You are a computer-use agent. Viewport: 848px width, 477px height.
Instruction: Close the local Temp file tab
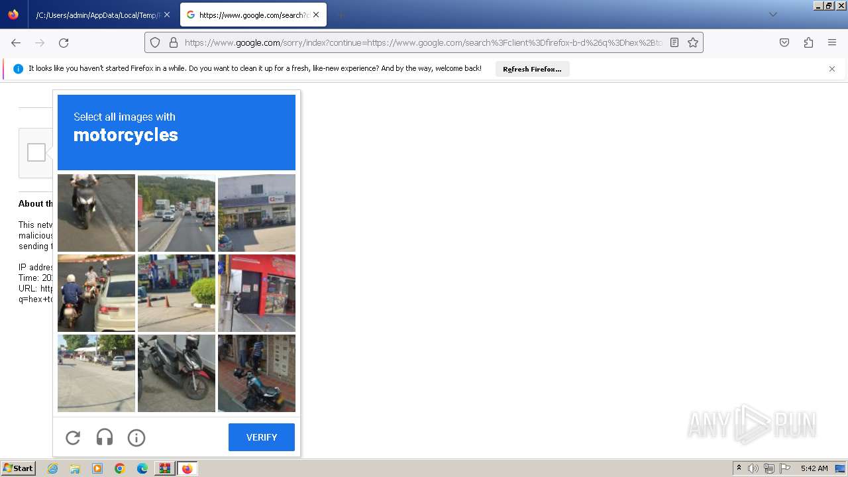166,15
